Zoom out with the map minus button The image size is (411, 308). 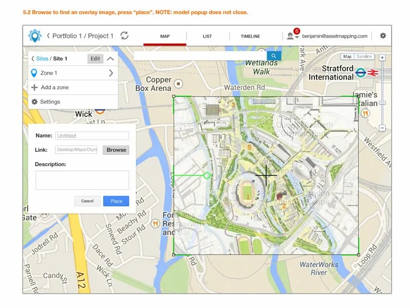click(x=382, y=128)
